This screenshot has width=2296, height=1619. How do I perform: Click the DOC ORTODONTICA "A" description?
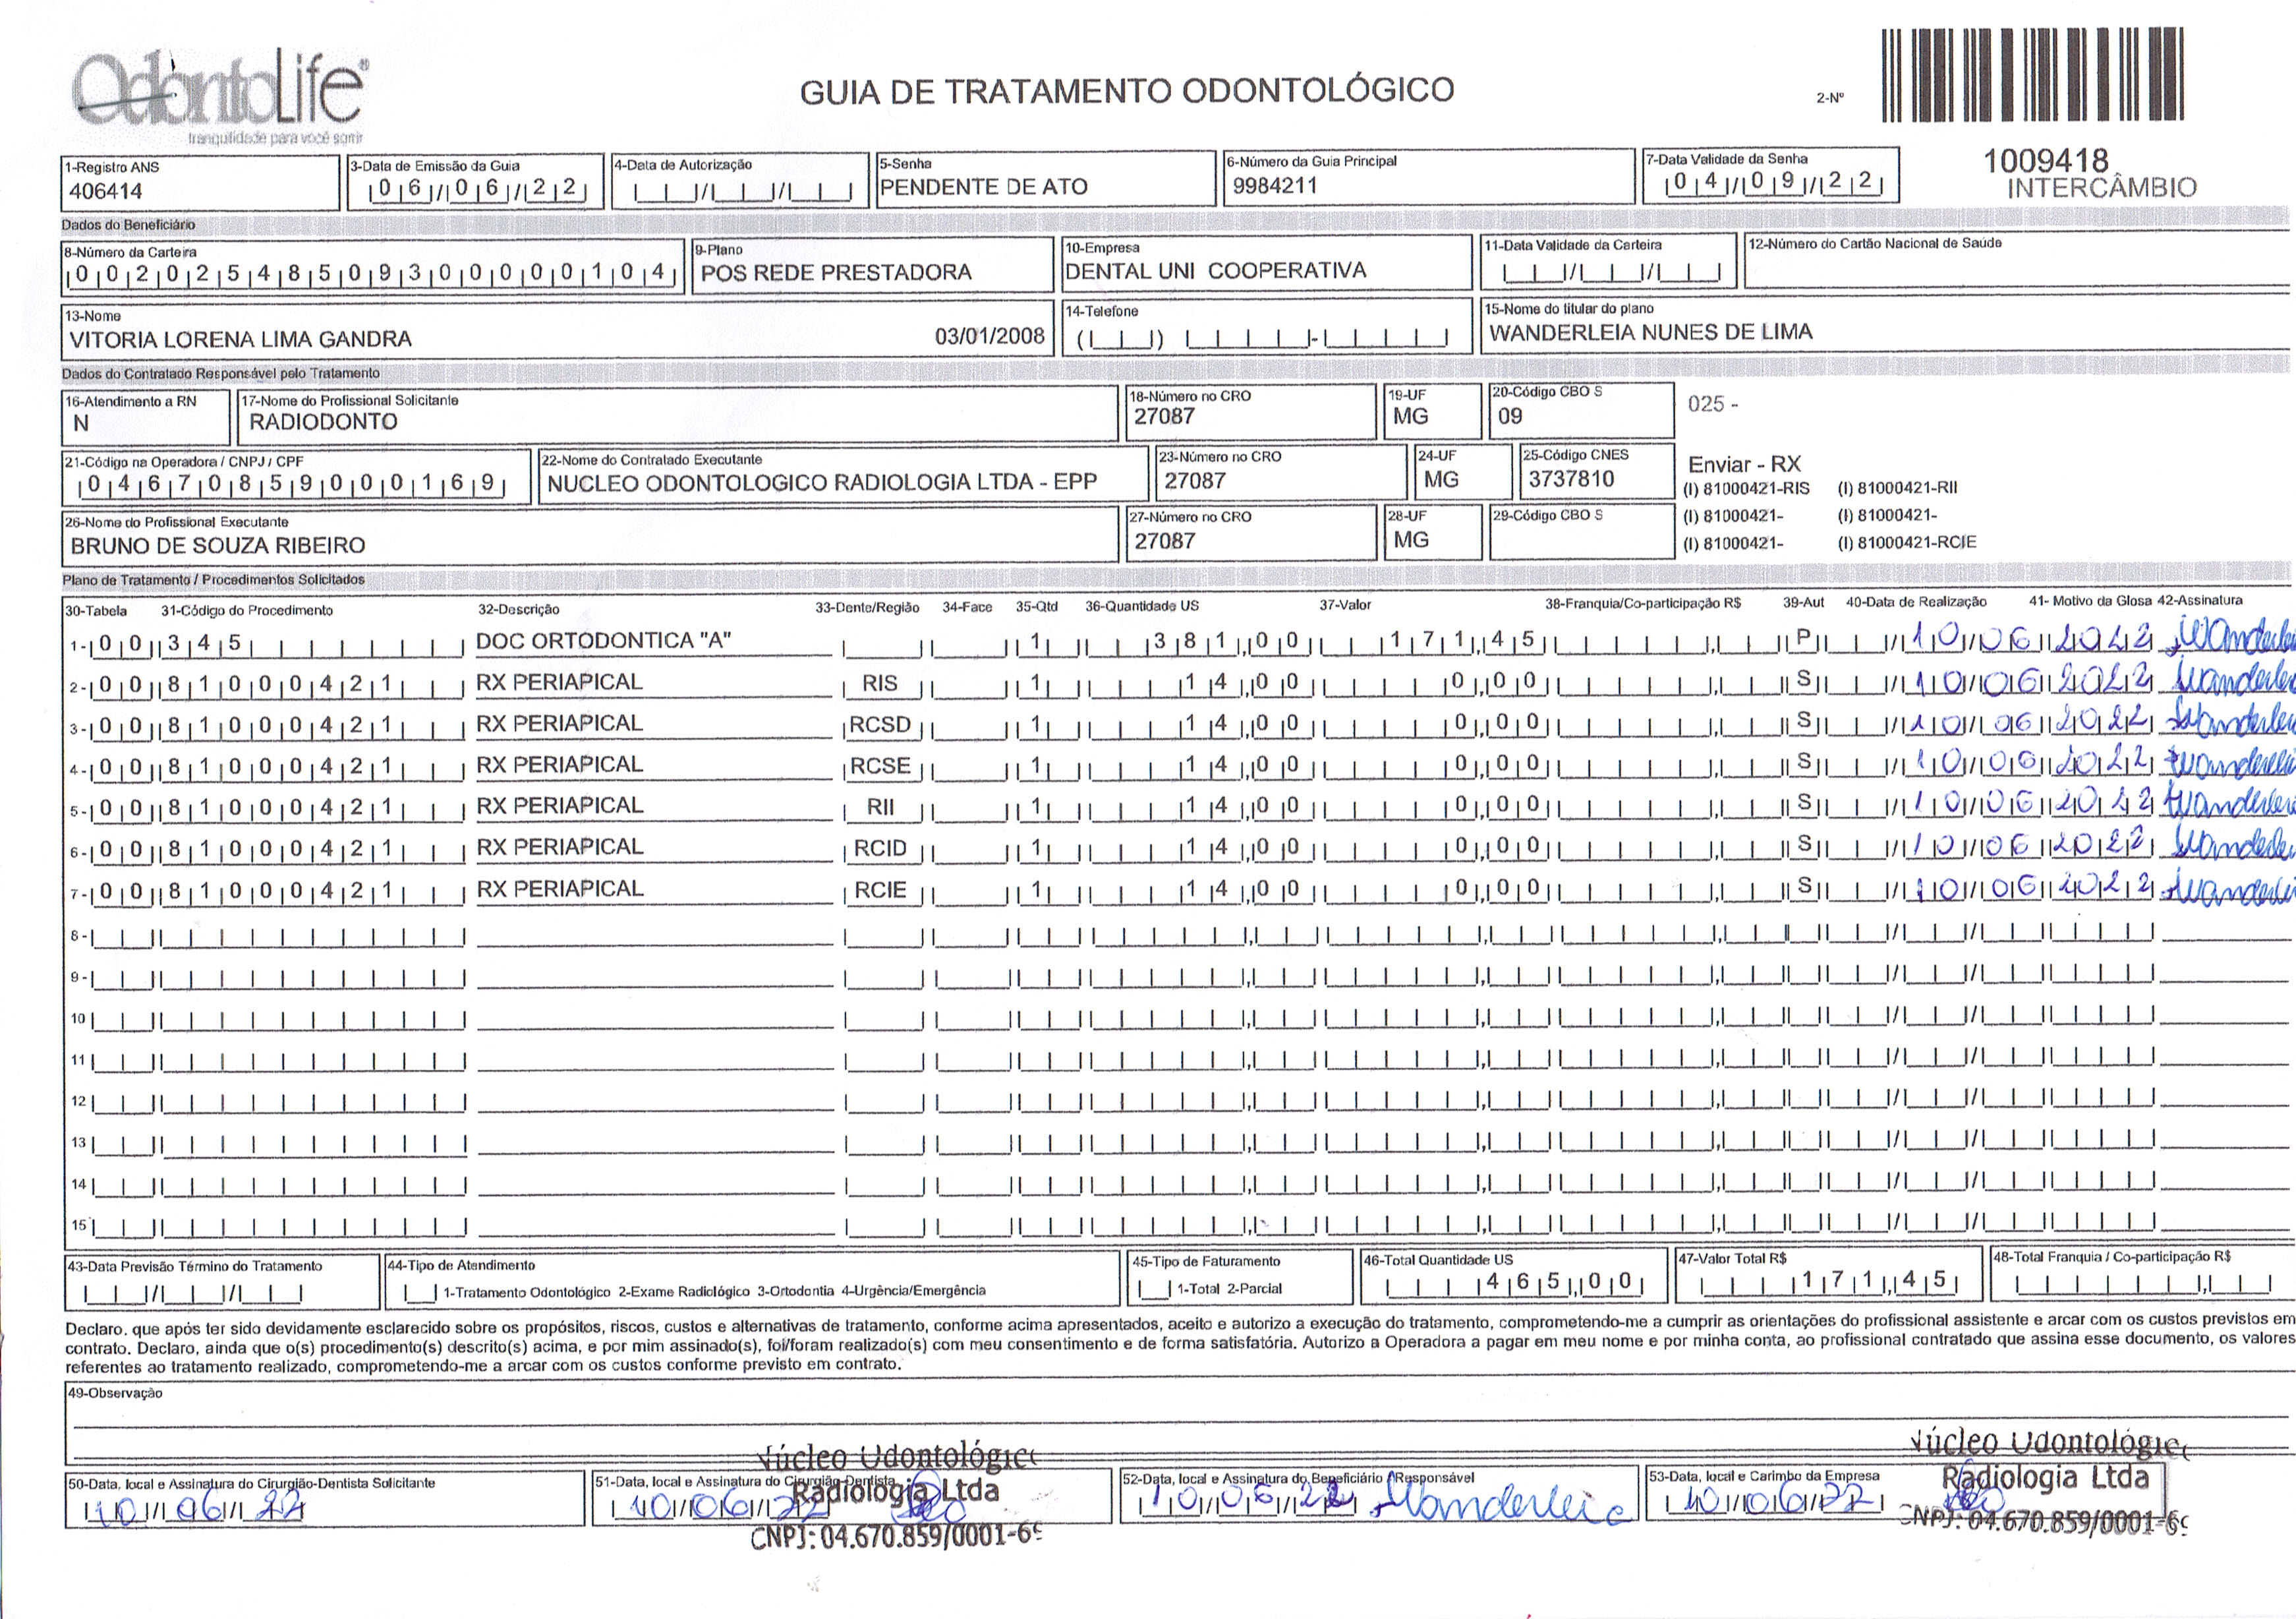click(x=603, y=641)
